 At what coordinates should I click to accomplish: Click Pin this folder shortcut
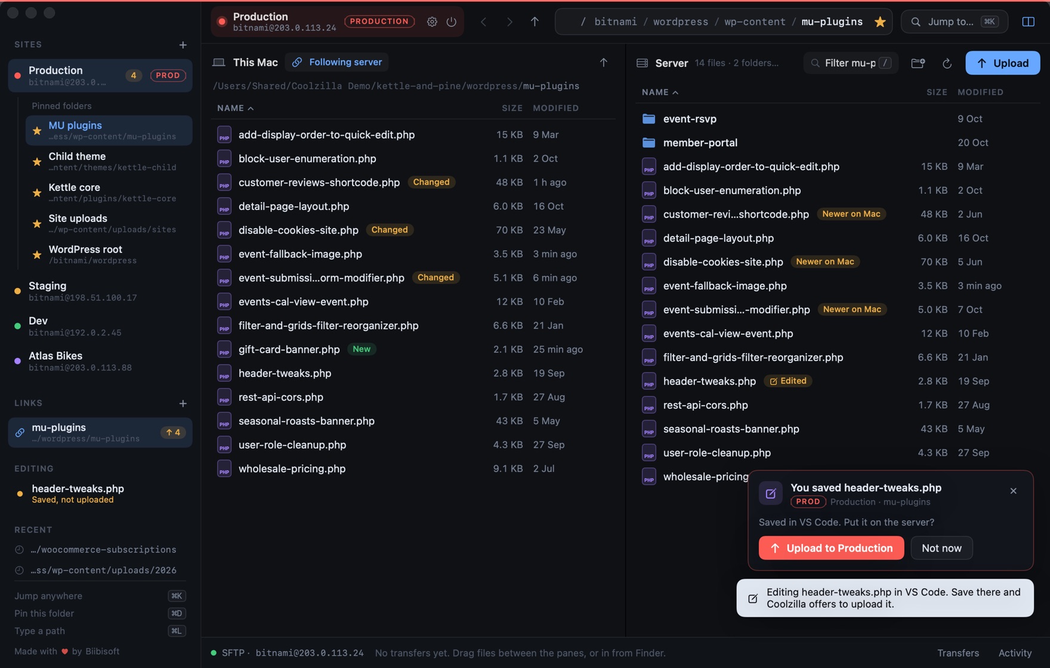tap(100, 614)
